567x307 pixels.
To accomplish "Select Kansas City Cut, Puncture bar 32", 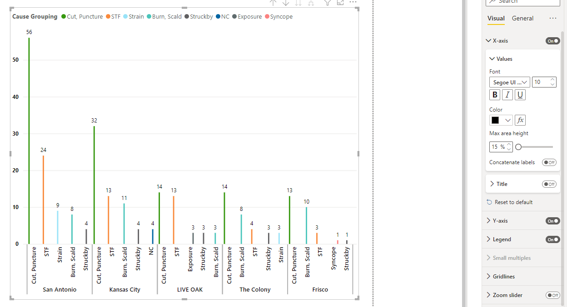I will click(94, 185).
